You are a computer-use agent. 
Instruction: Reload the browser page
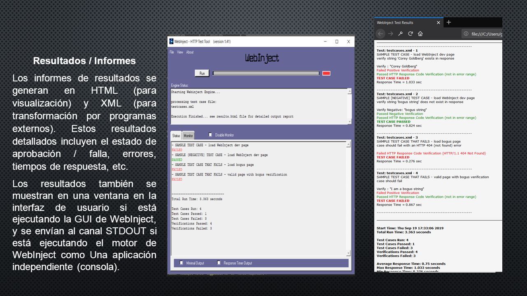coord(410,34)
